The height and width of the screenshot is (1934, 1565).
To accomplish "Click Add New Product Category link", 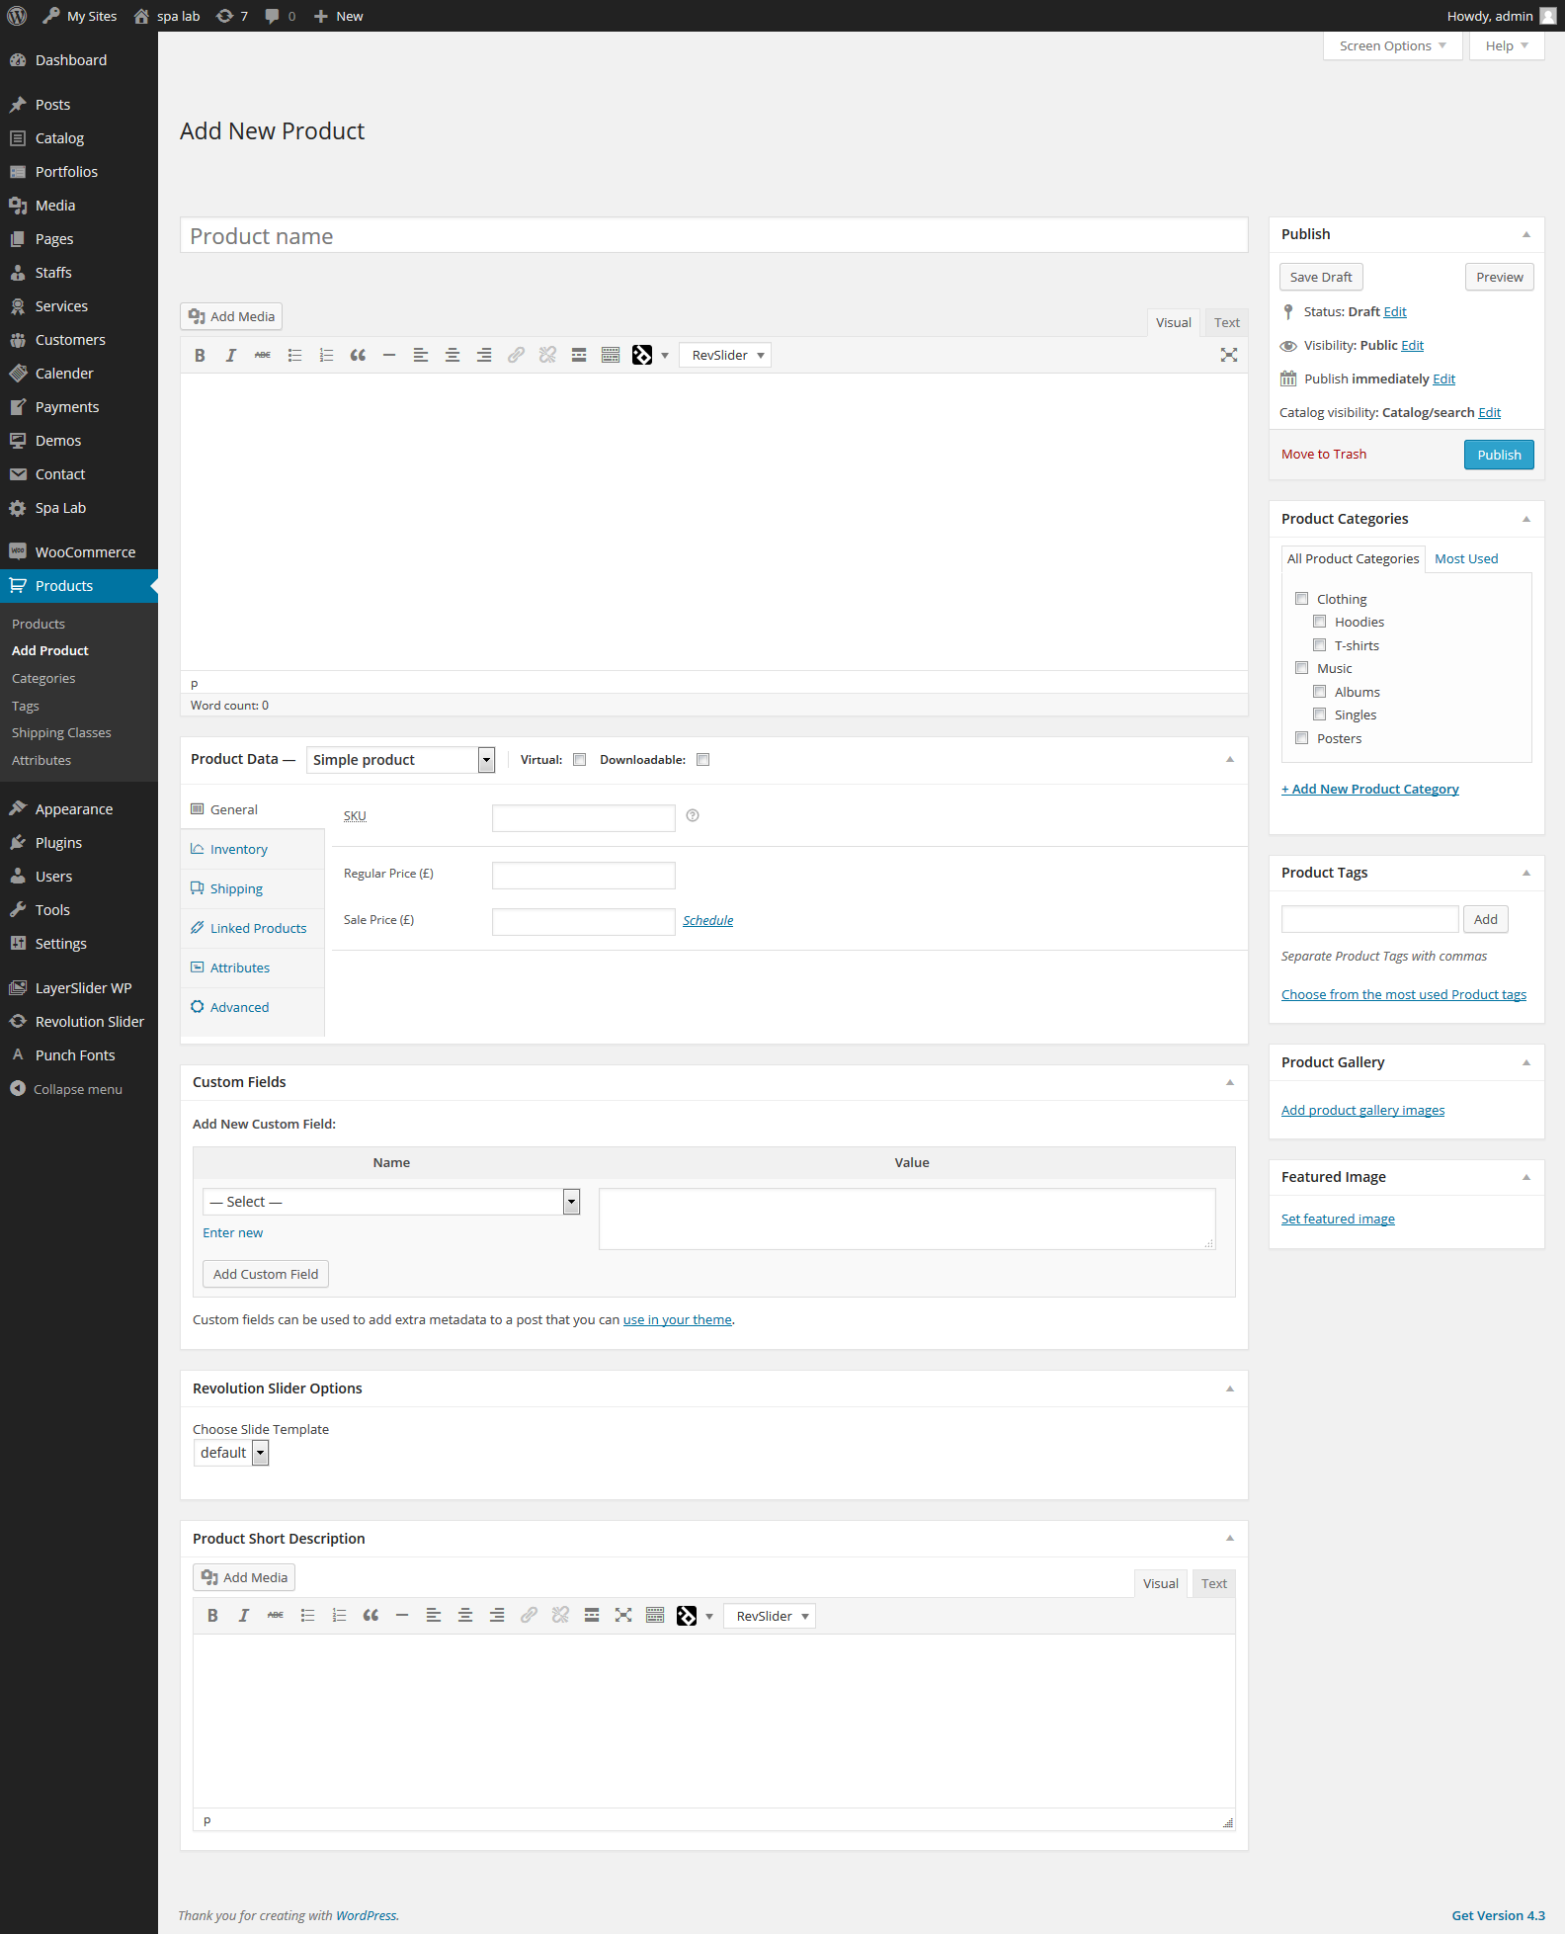I will pyautogui.click(x=1370, y=790).
